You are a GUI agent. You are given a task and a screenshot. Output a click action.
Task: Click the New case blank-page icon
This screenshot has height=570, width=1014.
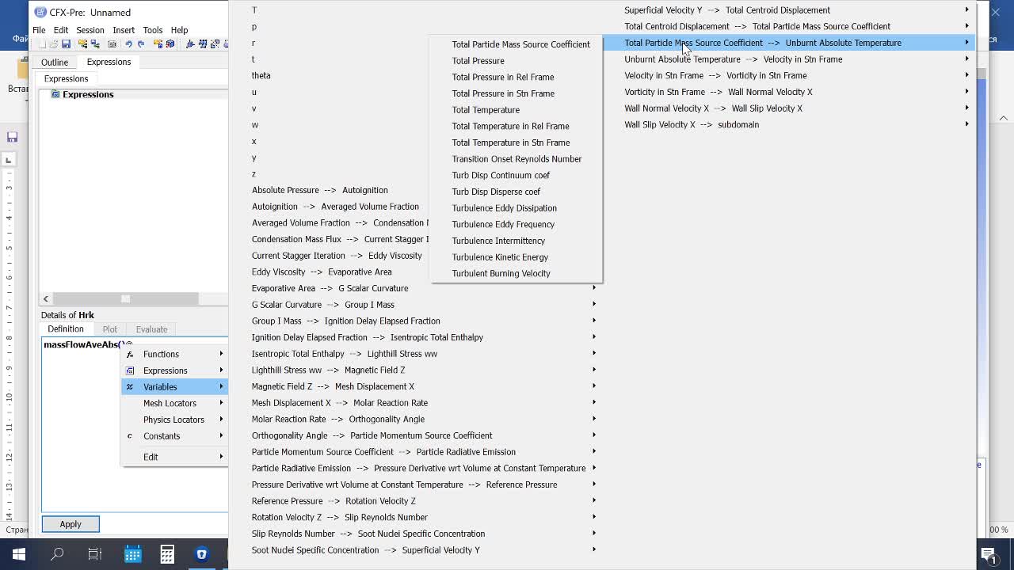41,44
